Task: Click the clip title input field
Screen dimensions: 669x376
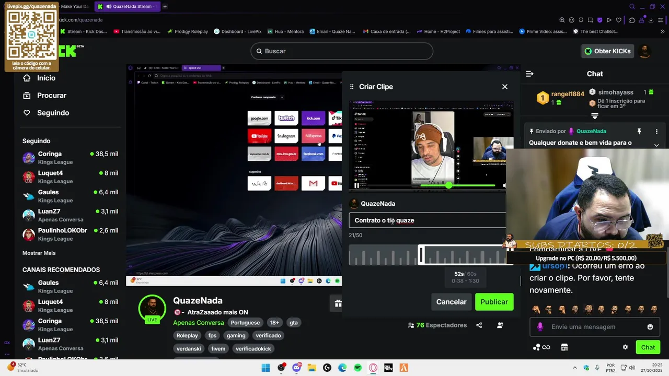Action: point(428,220)
